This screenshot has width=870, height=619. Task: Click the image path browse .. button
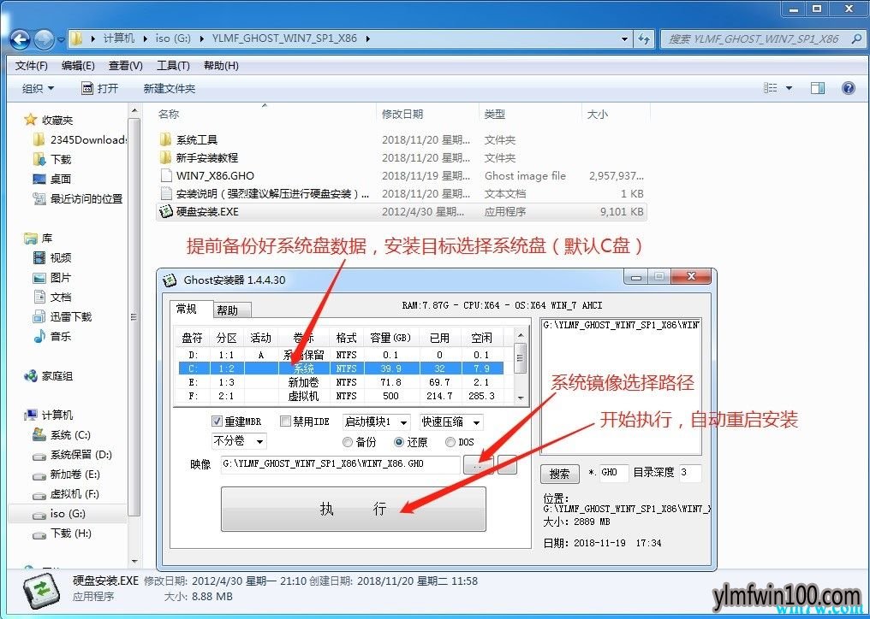(478, 465)
